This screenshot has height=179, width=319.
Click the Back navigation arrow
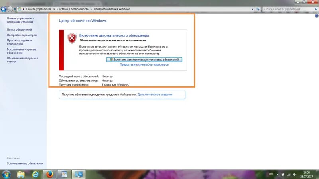[x=4, y=9]
